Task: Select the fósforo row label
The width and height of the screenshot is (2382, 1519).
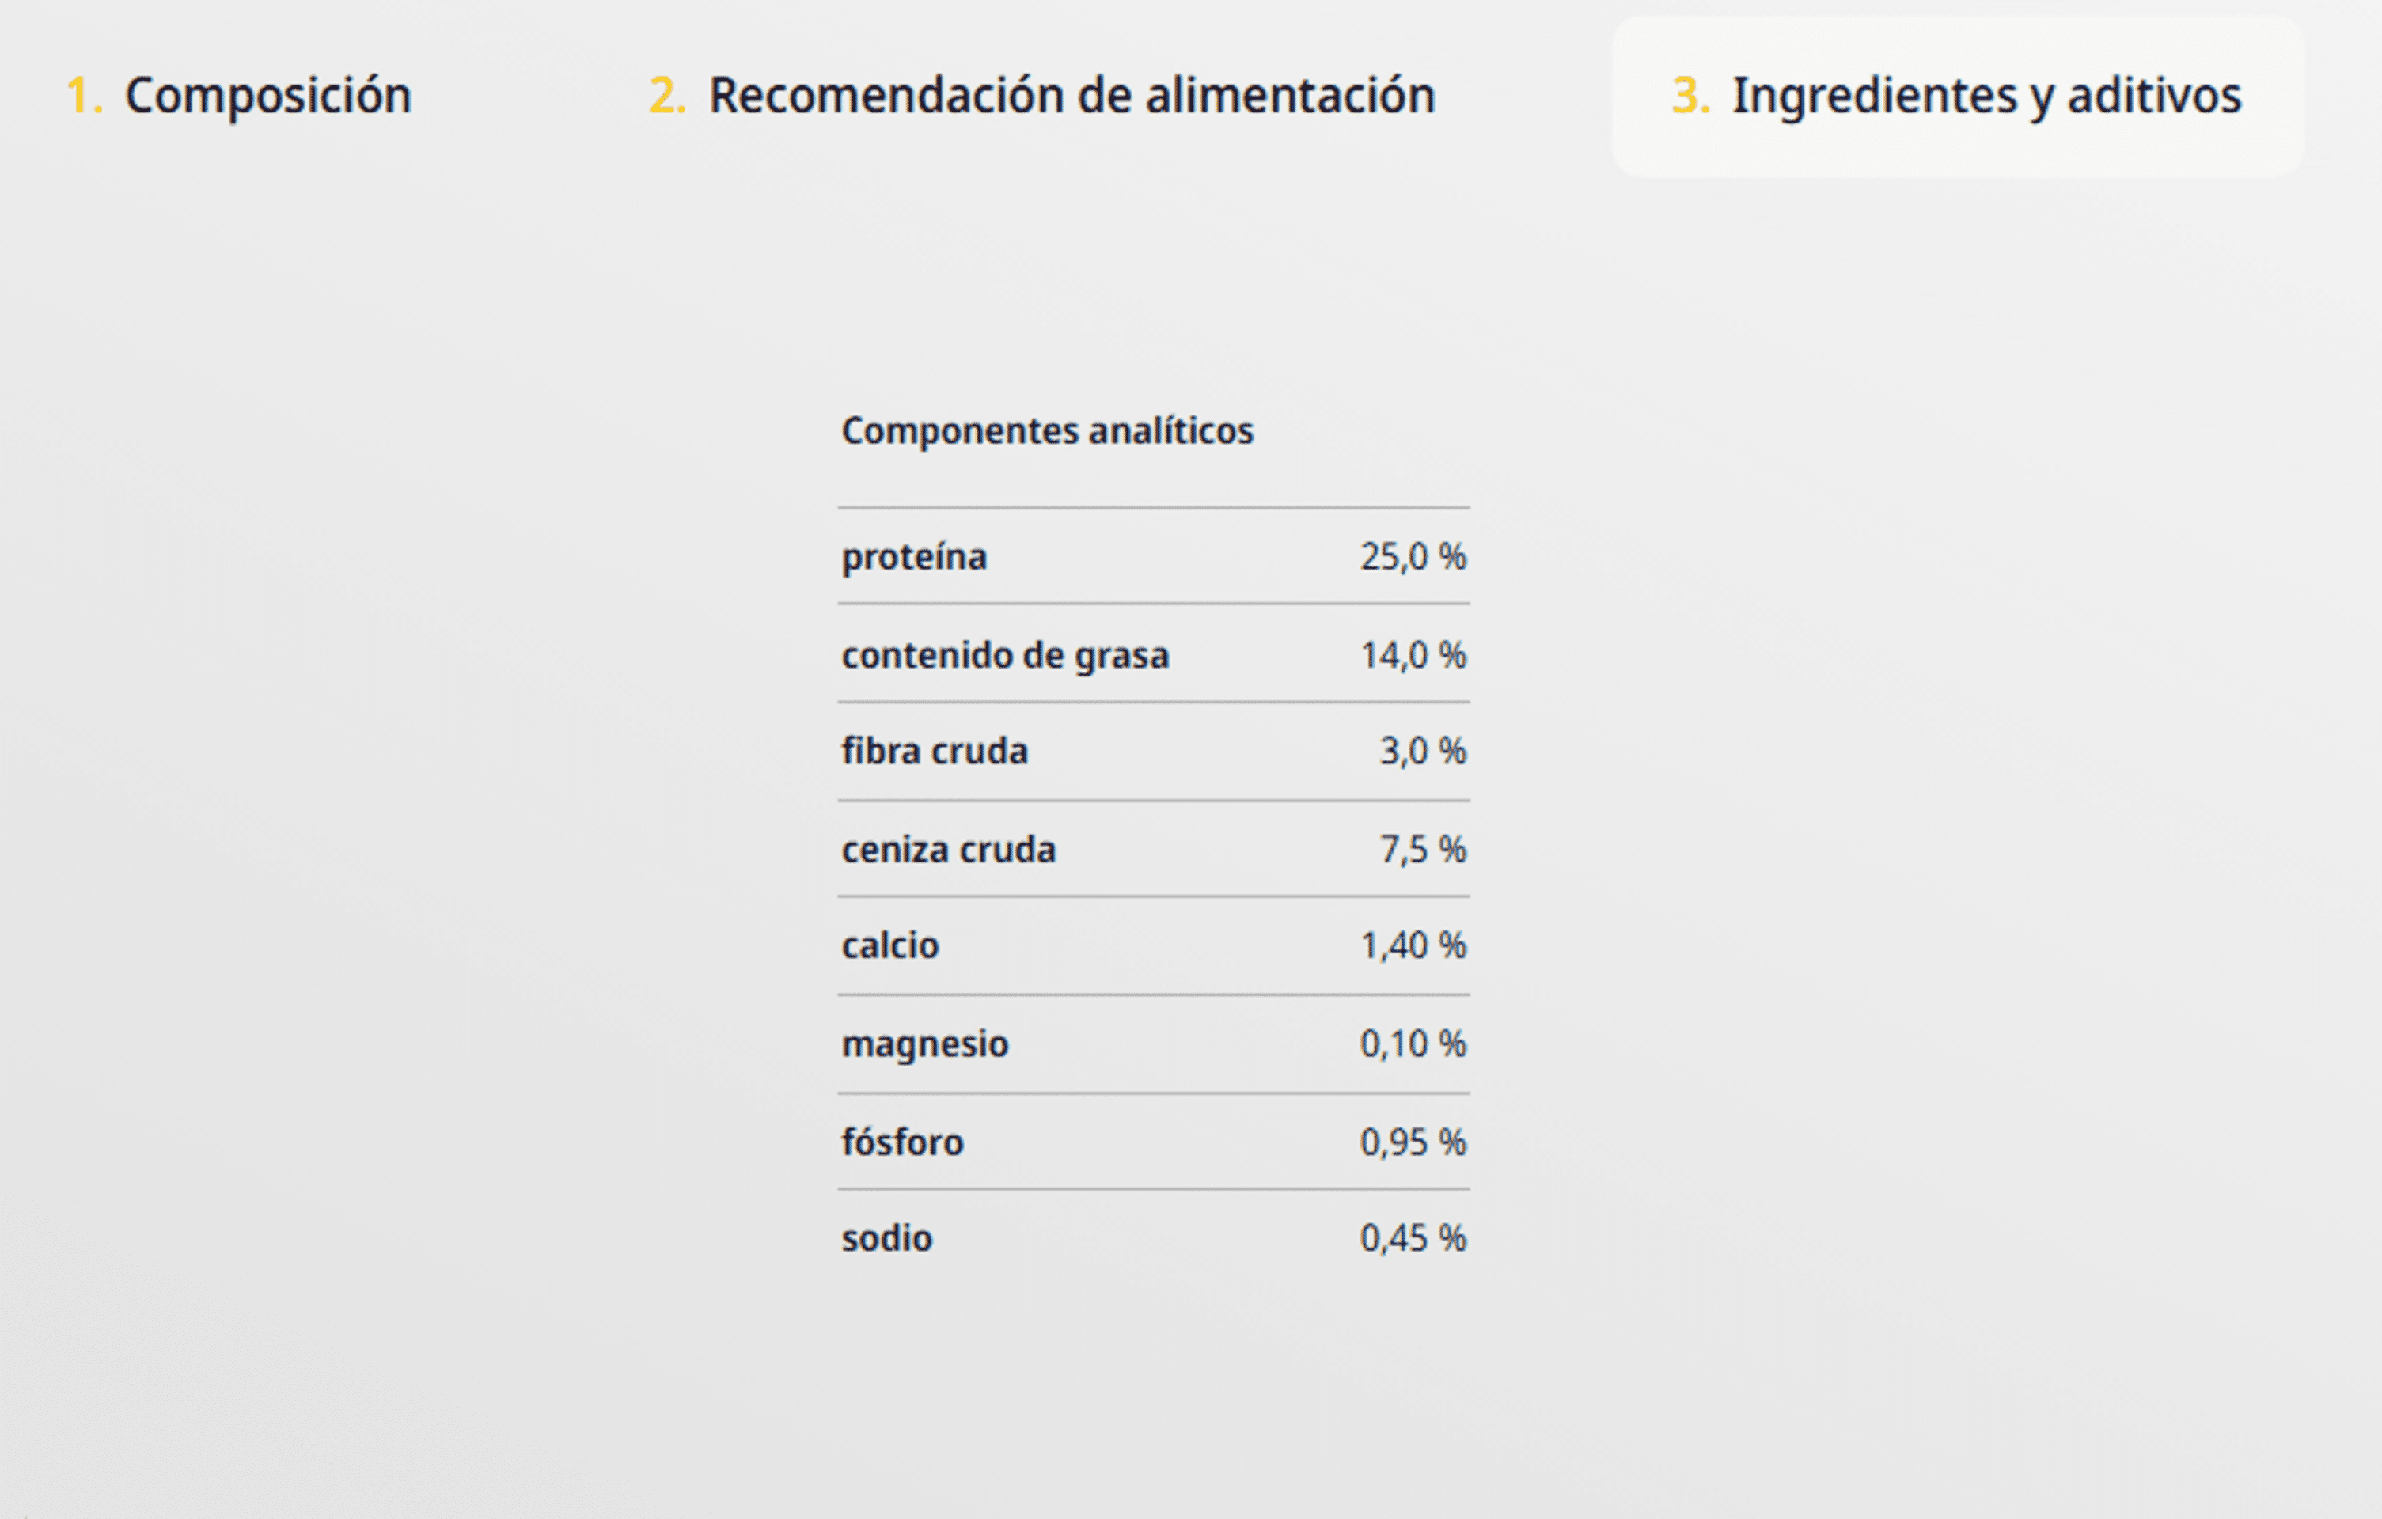Action: click(902, 1142)
